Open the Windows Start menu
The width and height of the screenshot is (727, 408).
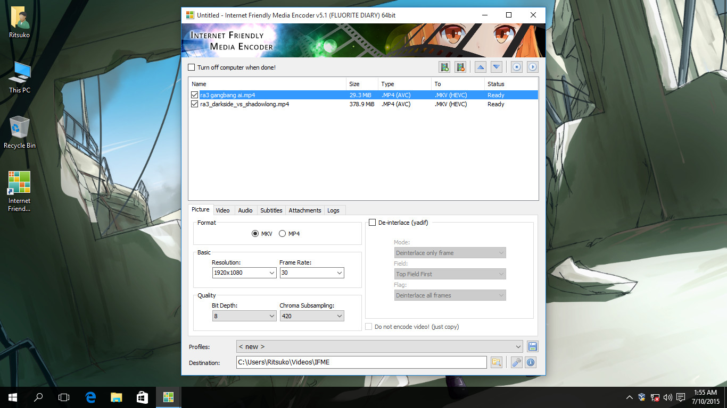(13, 397)
